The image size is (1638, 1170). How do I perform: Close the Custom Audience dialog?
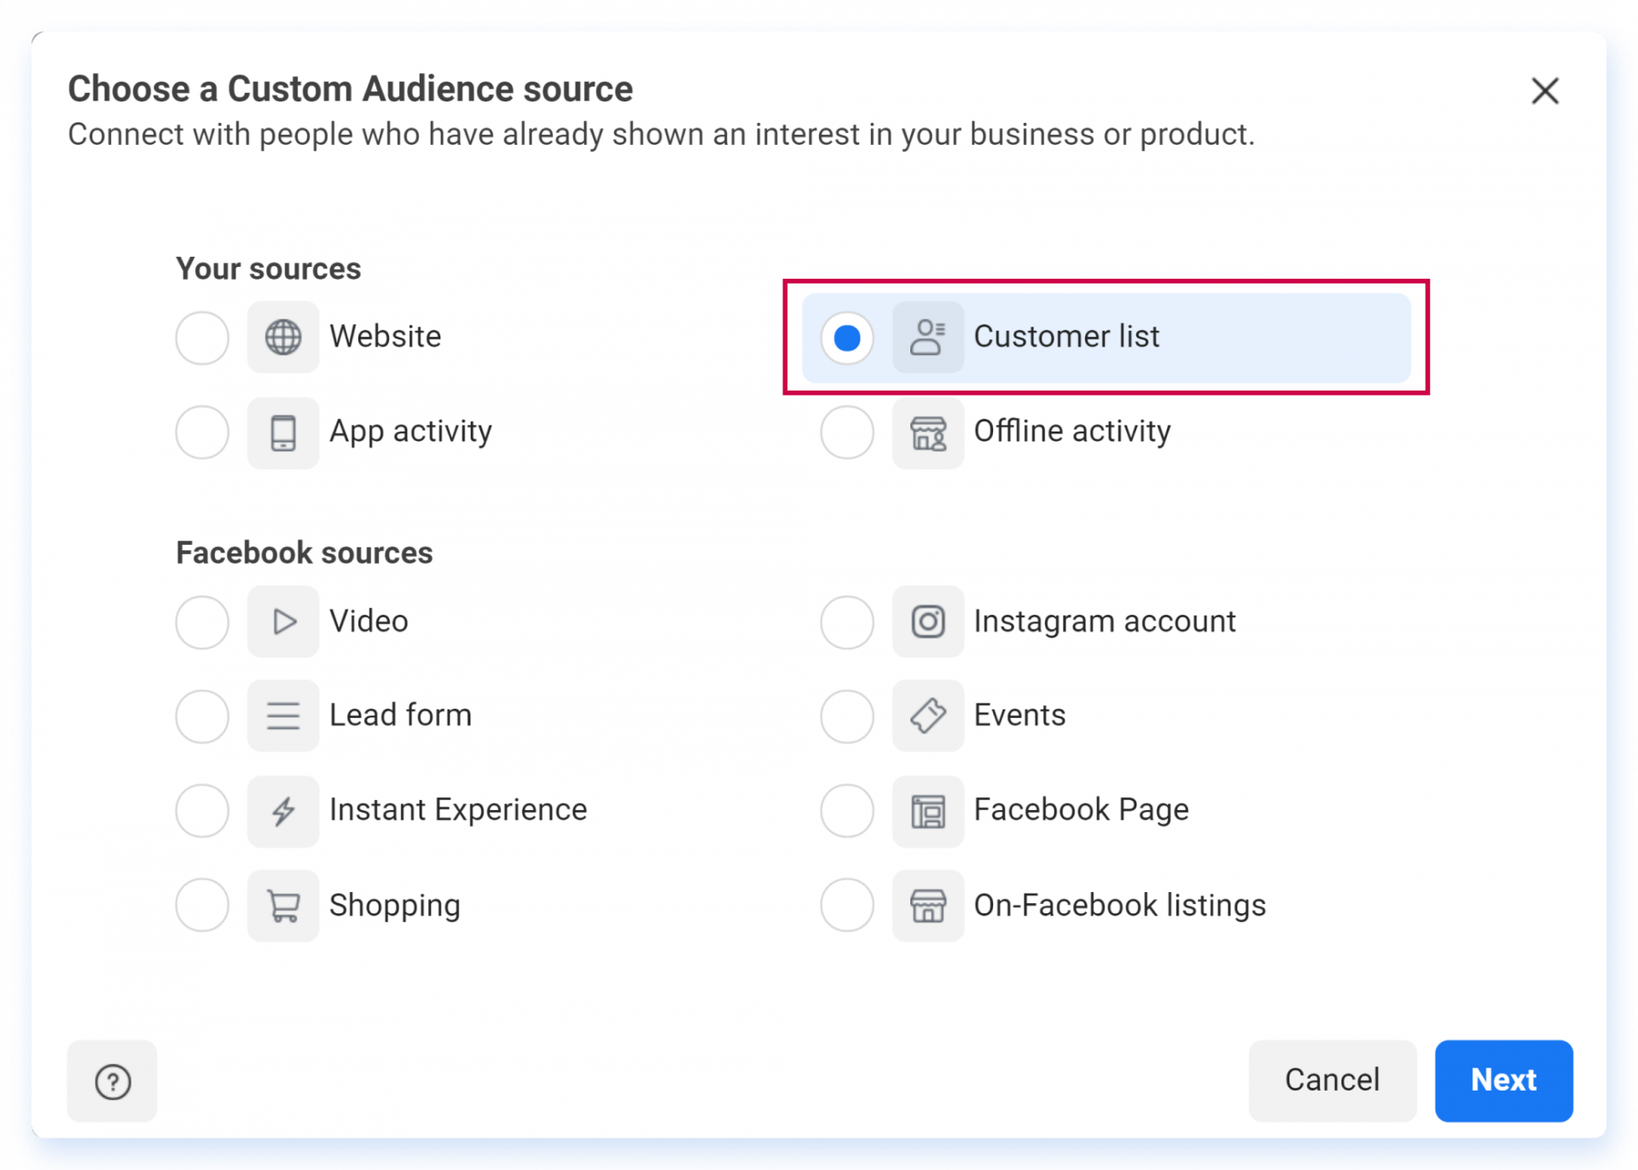(1545, 90)
